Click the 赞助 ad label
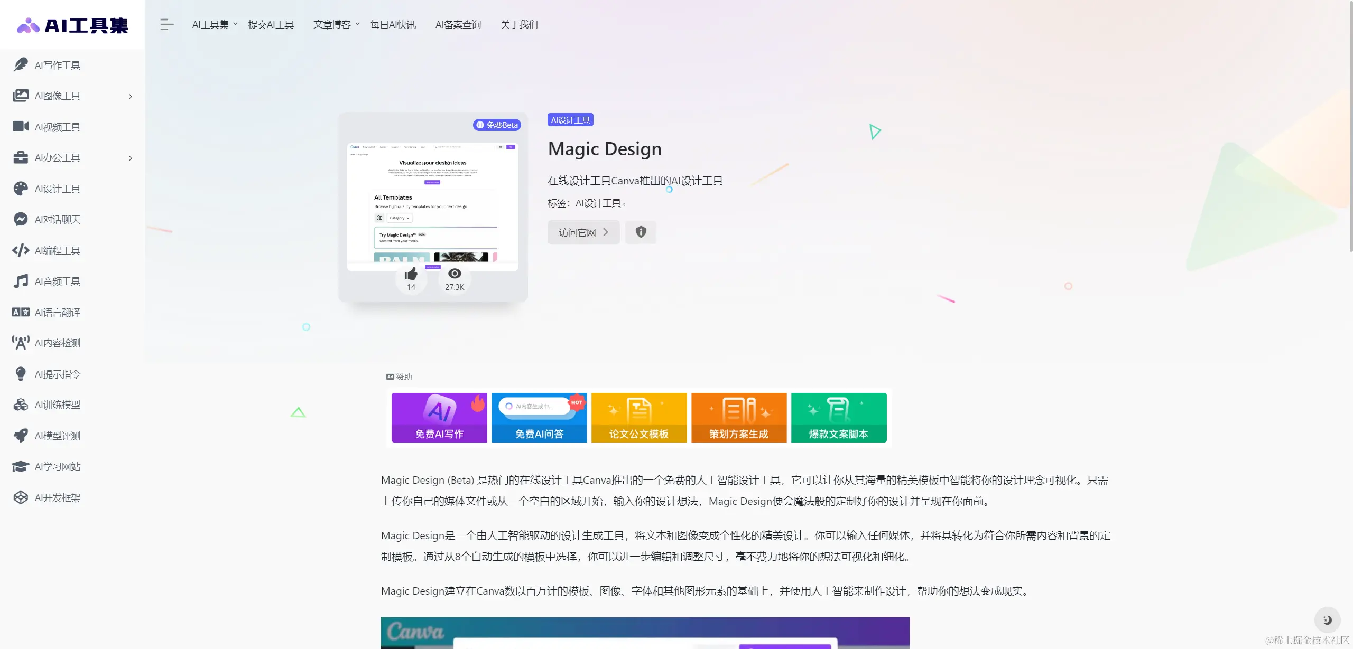Screen dimensions: 1353x649 (x=399, y=377)
